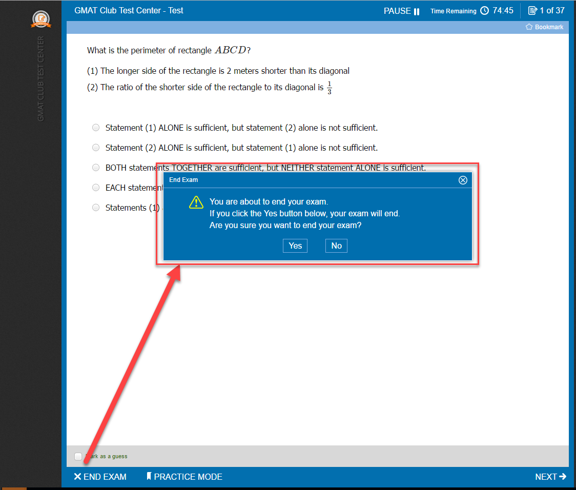576x490 pixels.
Task: Select 'Statement (2) ALONE is sufficient' option
Action: (x=96, y=148)
